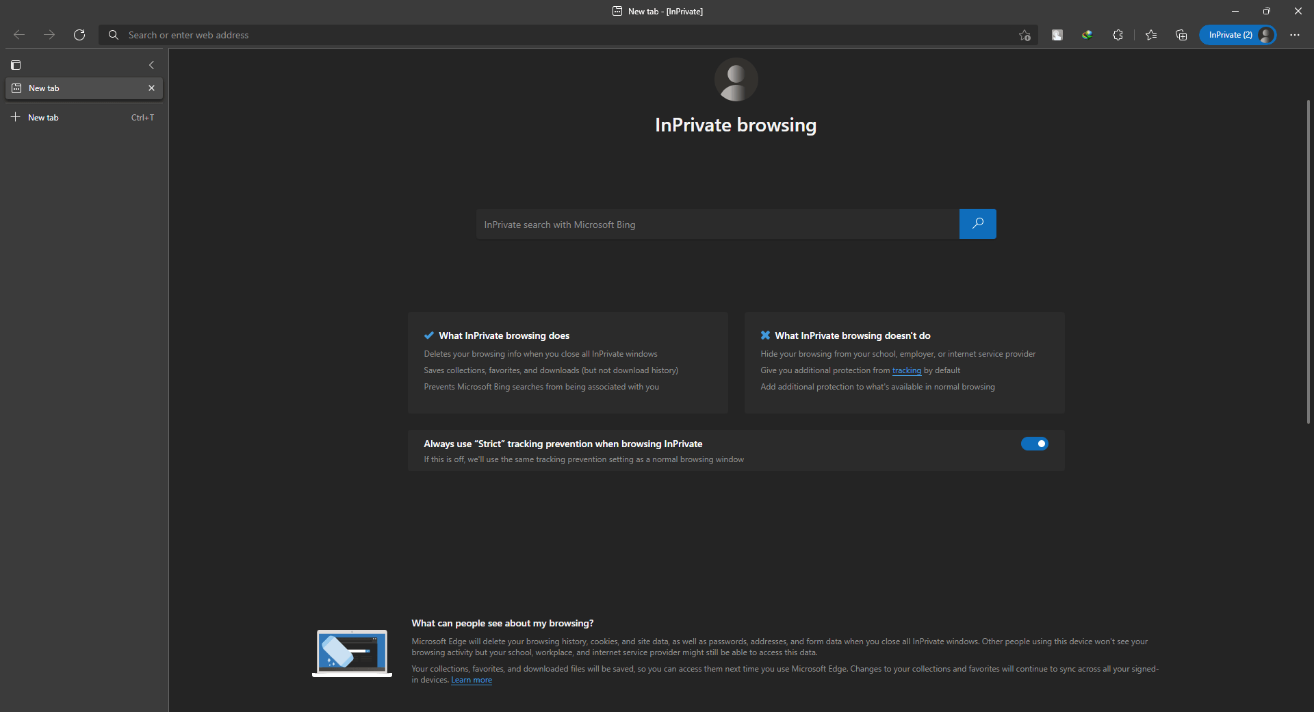
Task: Open the Internet Download Manager extension
Action: pos(1087,35)
